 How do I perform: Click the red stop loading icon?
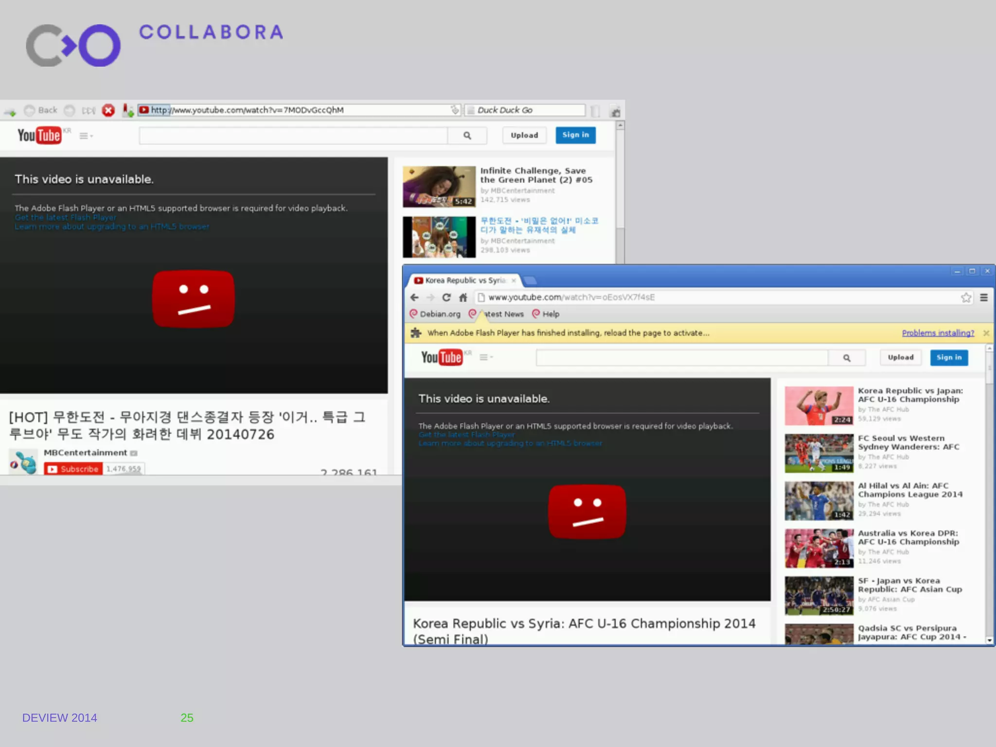(x=108, y=110)
